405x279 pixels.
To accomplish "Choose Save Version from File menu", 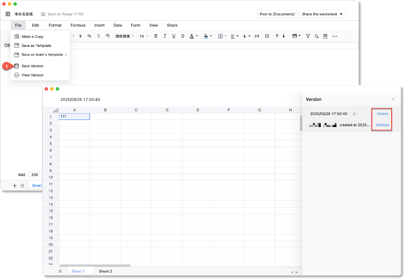I will pos(32,66).
